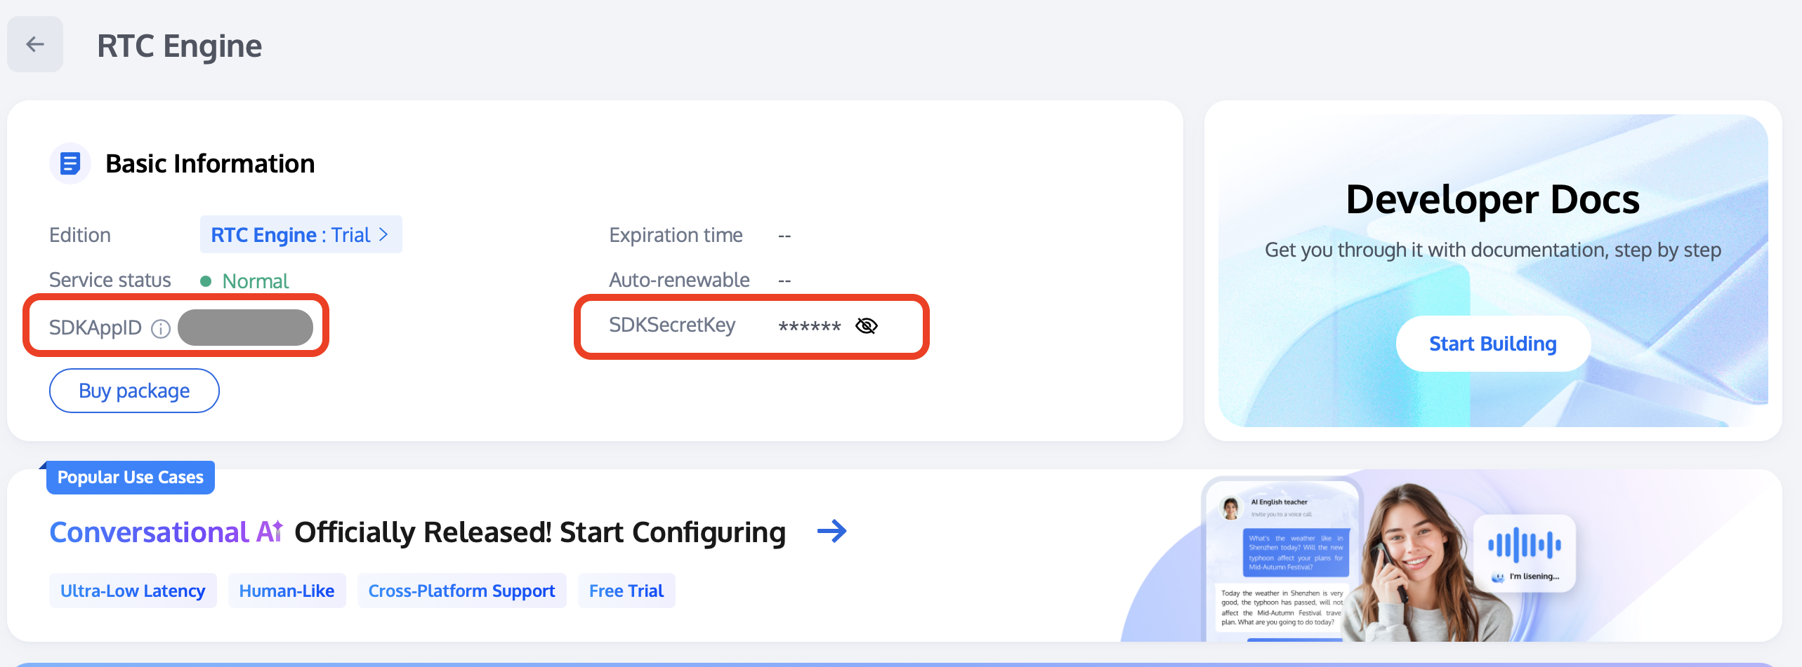Click the woman on phone banner image
This screenshot has height=667, width=1802.
[x=1426, y=562]
